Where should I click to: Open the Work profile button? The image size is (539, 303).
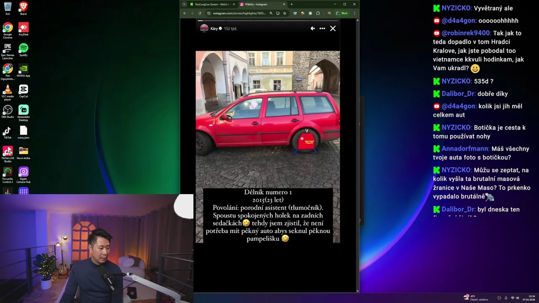click(x=342, y=13)
